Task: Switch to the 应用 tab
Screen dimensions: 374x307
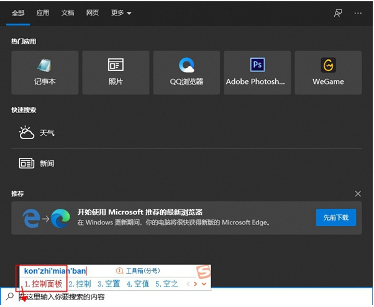Action: point(43,12)
